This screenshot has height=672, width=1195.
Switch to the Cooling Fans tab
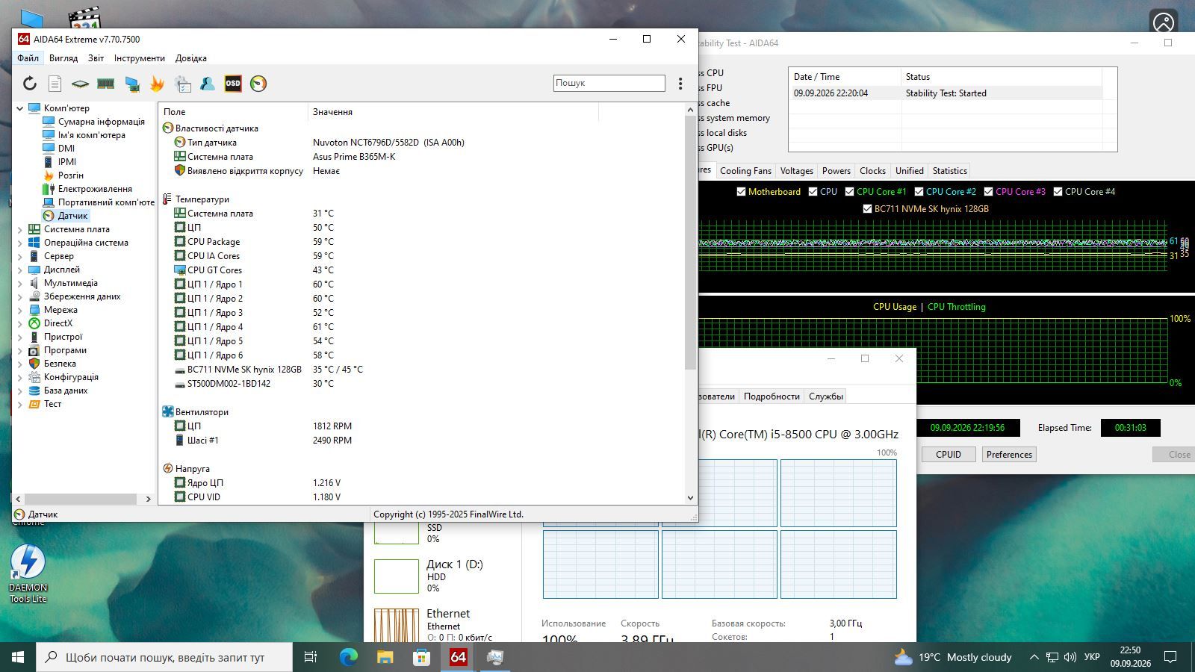(745, 171)
